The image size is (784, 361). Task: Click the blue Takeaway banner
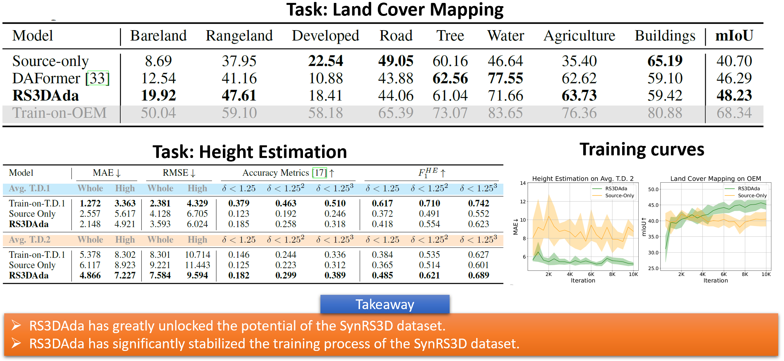click(385, 304)
